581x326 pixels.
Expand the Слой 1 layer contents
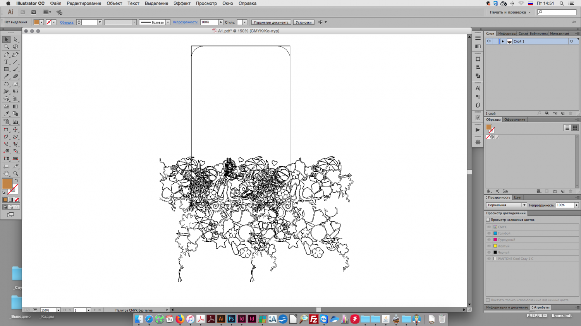[503, 41]
